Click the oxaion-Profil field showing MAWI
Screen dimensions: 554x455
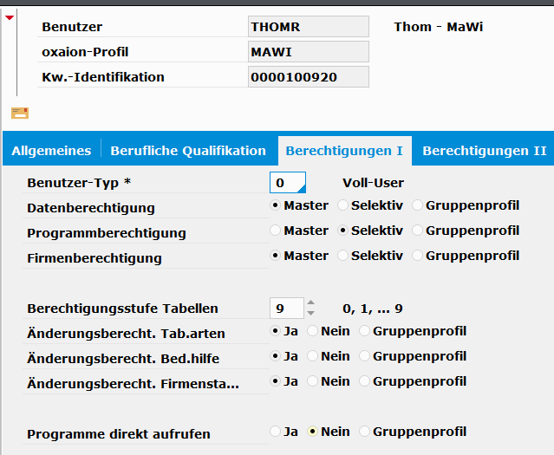pos(308,52)
